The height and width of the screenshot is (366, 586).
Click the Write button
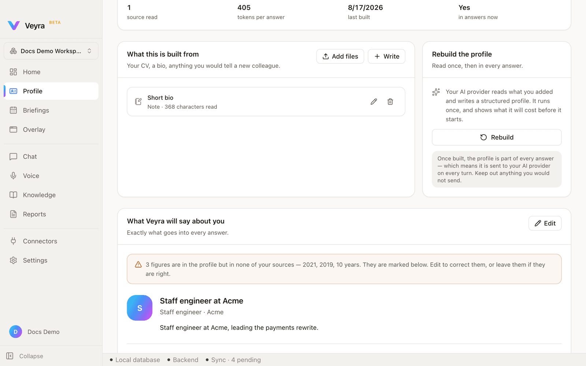point(386,56)
